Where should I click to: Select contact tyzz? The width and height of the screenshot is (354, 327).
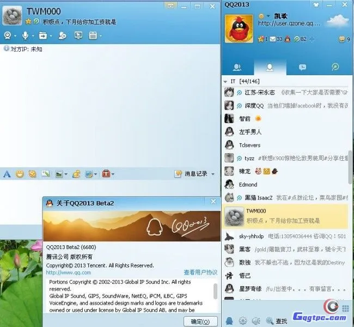point(286,158)
